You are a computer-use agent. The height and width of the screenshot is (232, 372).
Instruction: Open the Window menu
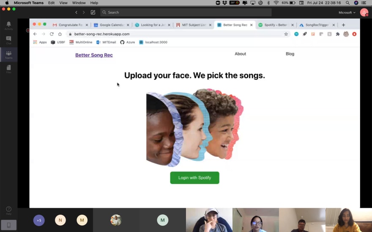(x=79, y=3)
